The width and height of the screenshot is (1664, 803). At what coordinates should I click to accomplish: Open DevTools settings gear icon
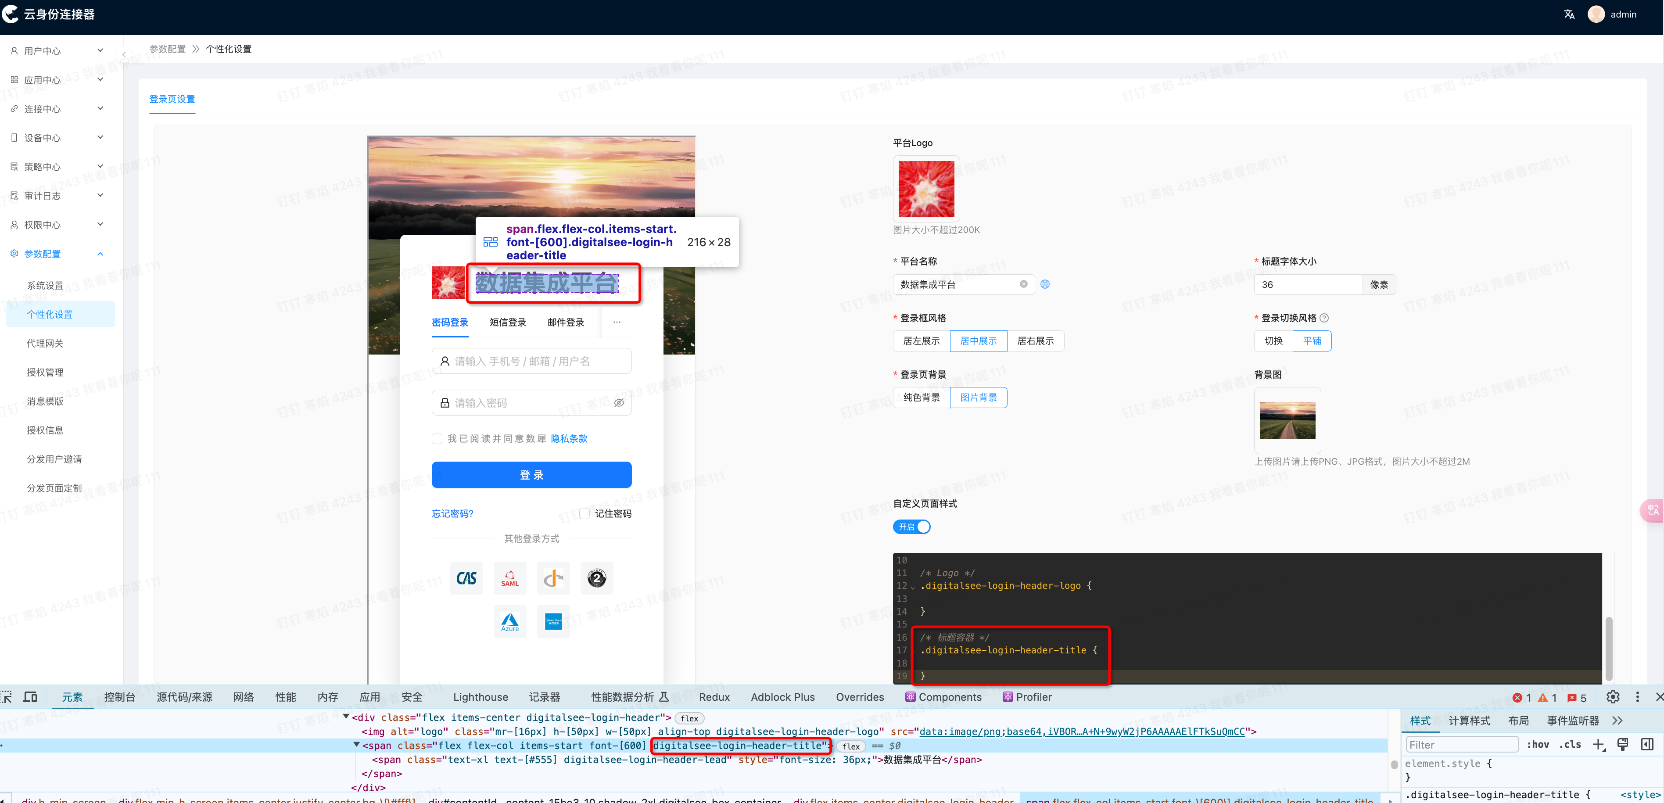(x=1612, y=697)
